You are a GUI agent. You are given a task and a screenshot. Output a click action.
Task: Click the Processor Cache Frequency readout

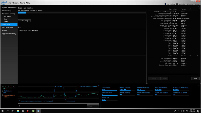[181, 89]
